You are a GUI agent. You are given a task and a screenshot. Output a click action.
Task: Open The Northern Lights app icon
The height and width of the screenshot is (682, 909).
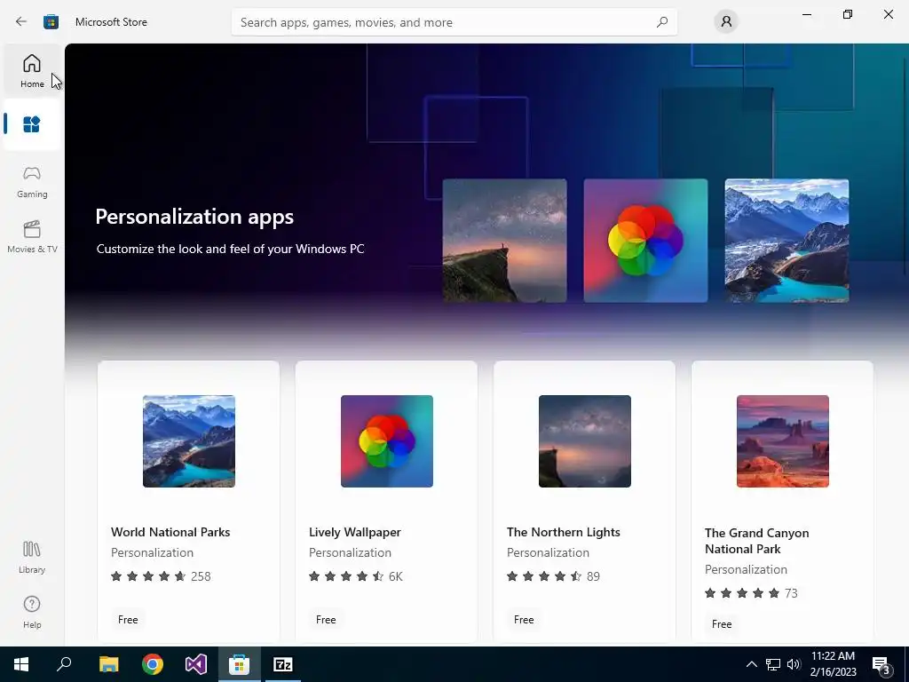(585, 441)
